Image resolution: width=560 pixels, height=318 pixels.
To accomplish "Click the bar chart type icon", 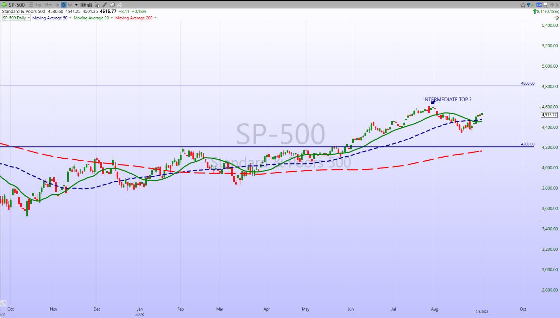I will click(x=90, y=5).
